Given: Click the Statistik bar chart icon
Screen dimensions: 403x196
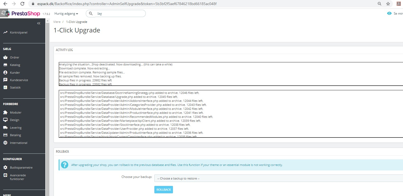Looking at the screenshot, I should tap(5, 87).
